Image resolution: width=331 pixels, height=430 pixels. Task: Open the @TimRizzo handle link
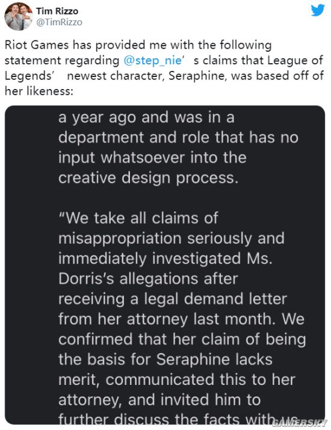pos(60,22)
